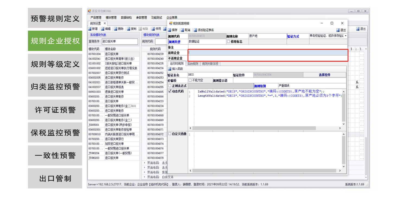Switch to the 运行时规则 tab
Image resolution: width=396 pixels, height=203 pixels.
tap(177, 64)
